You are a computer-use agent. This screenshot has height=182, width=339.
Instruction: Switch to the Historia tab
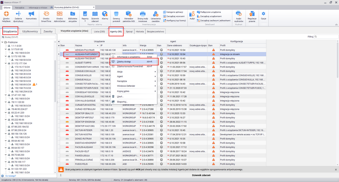[139, 32]
